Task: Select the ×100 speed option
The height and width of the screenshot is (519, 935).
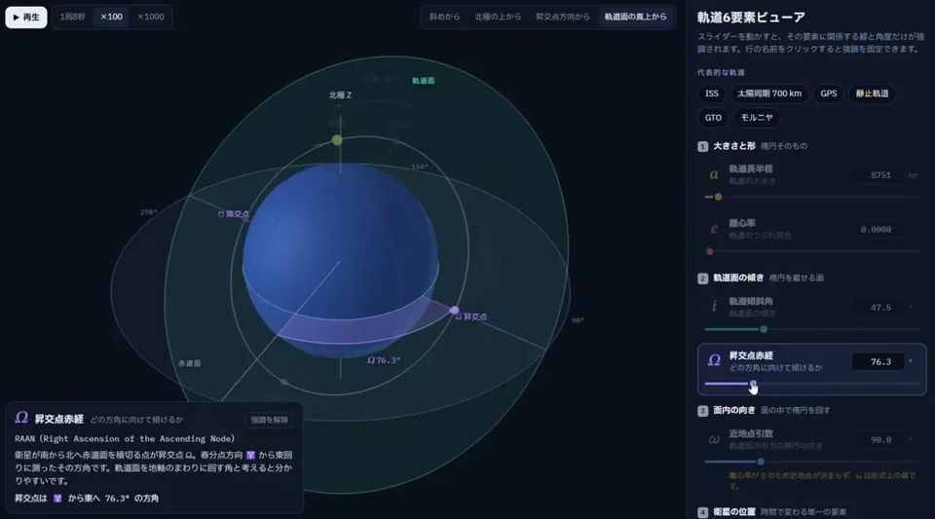Action: (111, 17)
